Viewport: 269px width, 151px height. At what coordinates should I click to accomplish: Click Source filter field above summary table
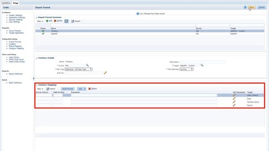click(x=212, y=25)
